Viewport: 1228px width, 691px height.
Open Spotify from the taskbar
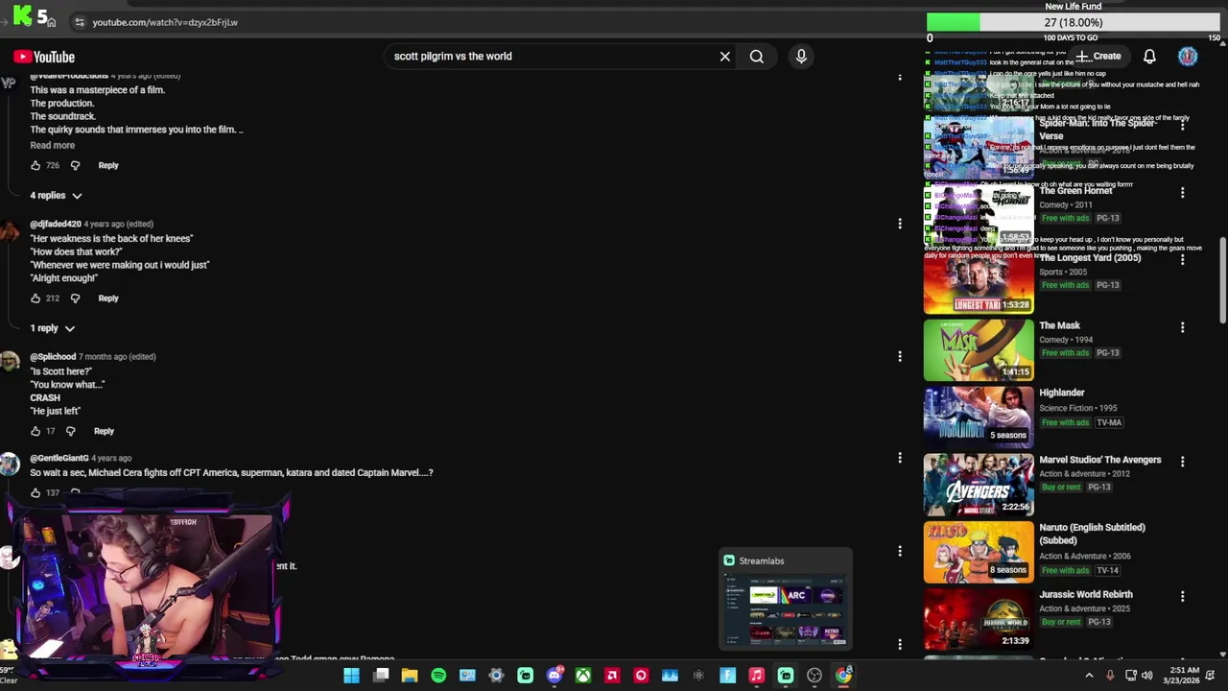tap(438, 676)
